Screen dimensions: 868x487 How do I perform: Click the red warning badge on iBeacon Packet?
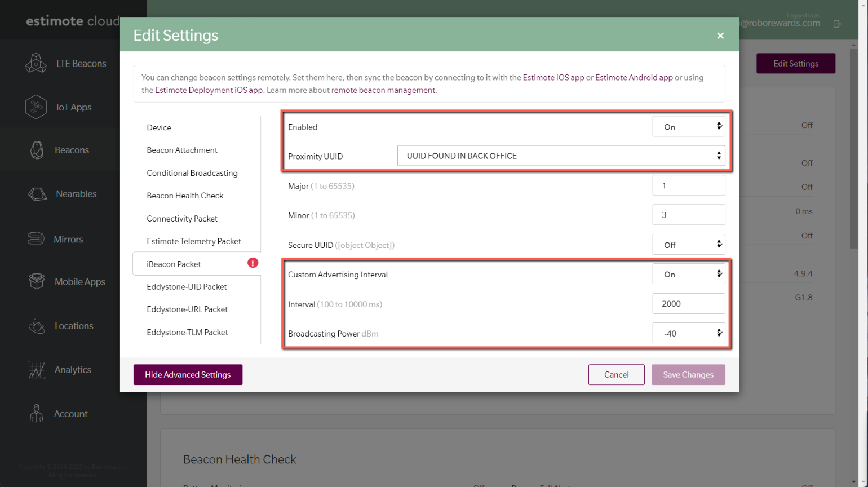253,263
